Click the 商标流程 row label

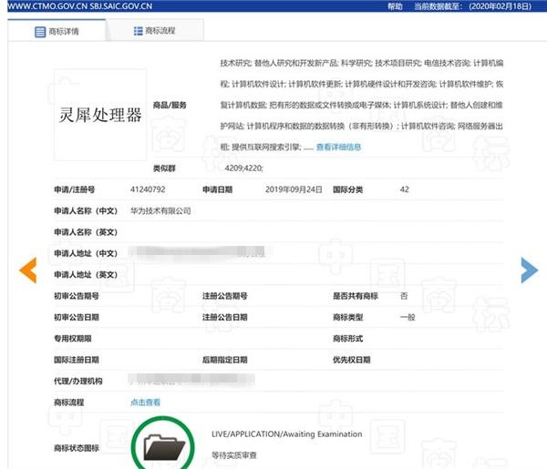pyautogui.click(x=68, y=403)
